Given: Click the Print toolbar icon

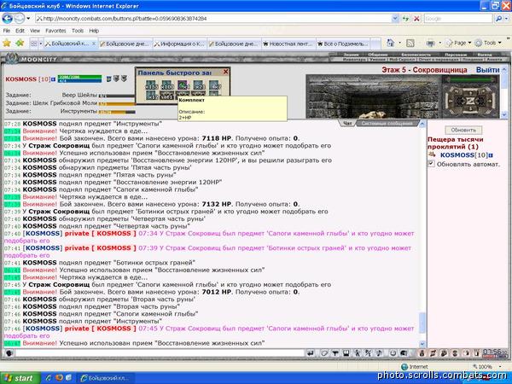Looking at the screenshot, I should [431, 43].
